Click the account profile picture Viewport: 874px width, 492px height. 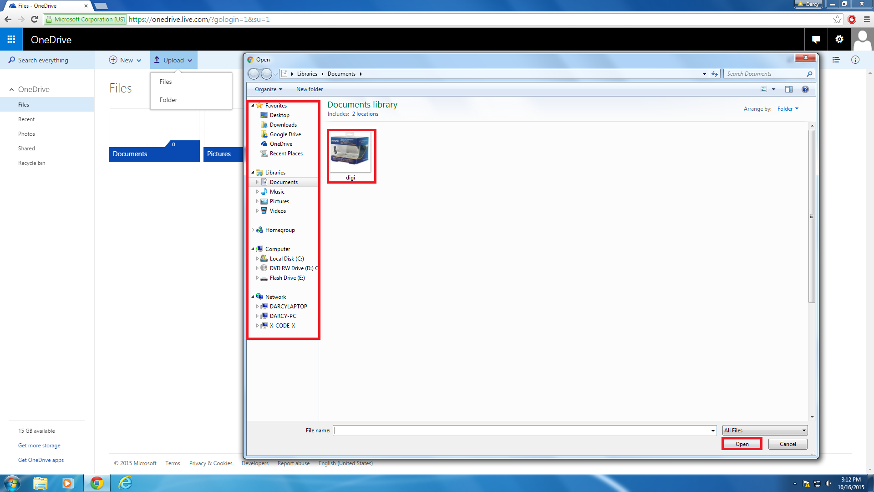[x=863, y=40]
